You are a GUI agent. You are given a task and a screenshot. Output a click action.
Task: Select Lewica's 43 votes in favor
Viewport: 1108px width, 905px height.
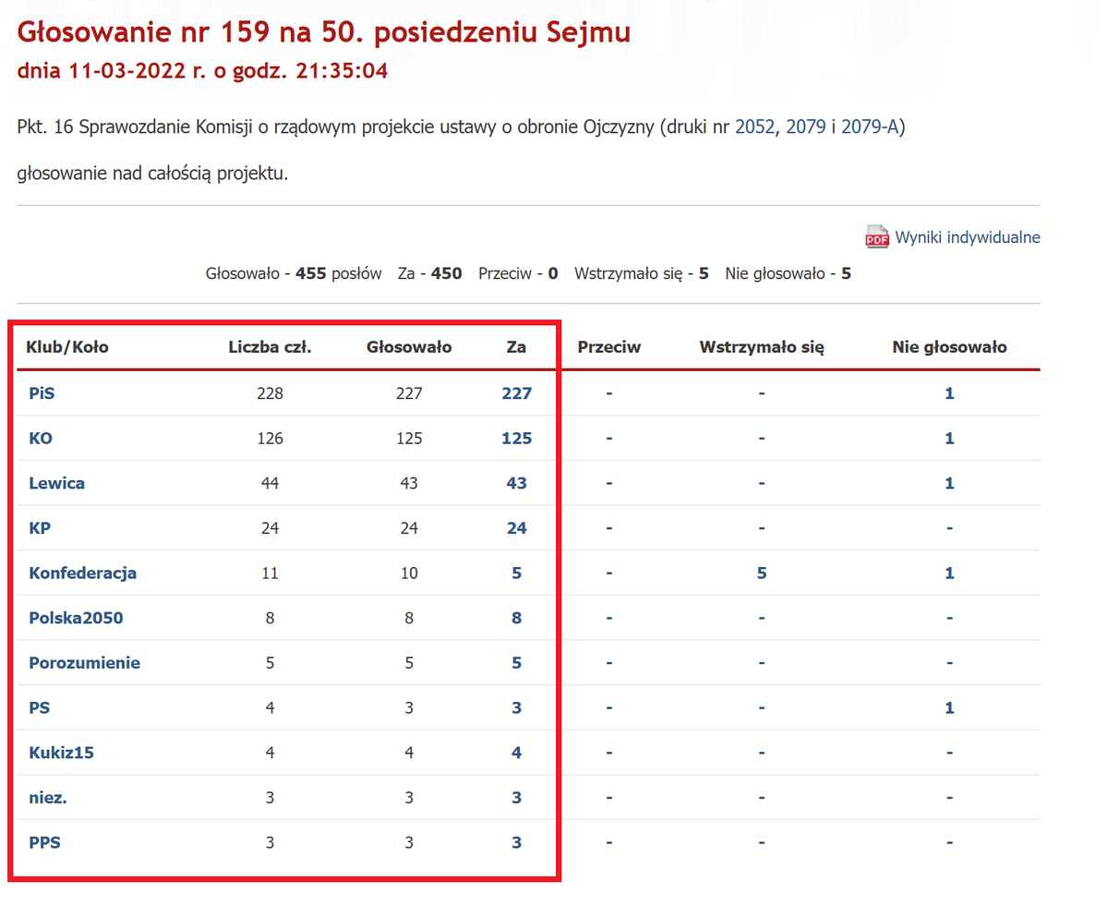[x=516, y=482]
